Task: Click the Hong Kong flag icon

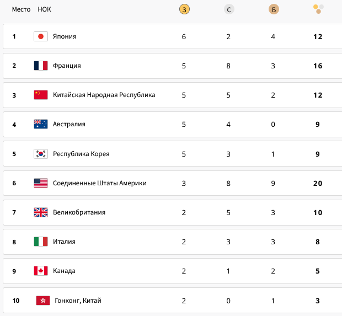Action: [x=43, y=301]
